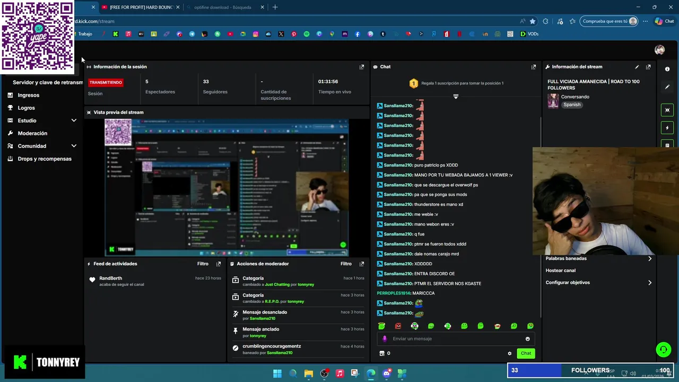Open the profile avatar menu
The image size is (679, 382).
pyautogui.click(x=660, y=50)
